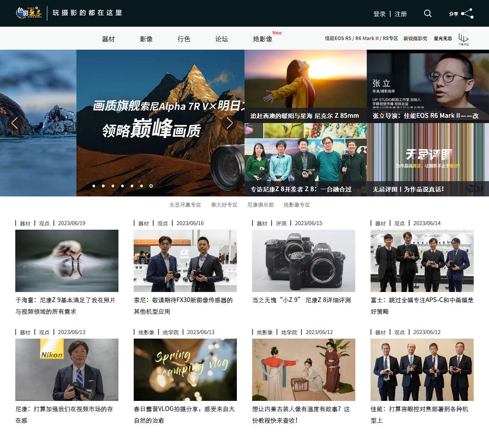Open 追赶西澳的暖阳与星海 尼克尔 Z 85mm feature
This screenshot has width=489, height=446.
306,86
